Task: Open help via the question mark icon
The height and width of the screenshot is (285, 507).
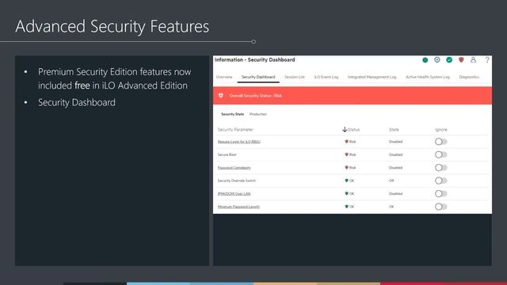Action: [x=487, y=60]
